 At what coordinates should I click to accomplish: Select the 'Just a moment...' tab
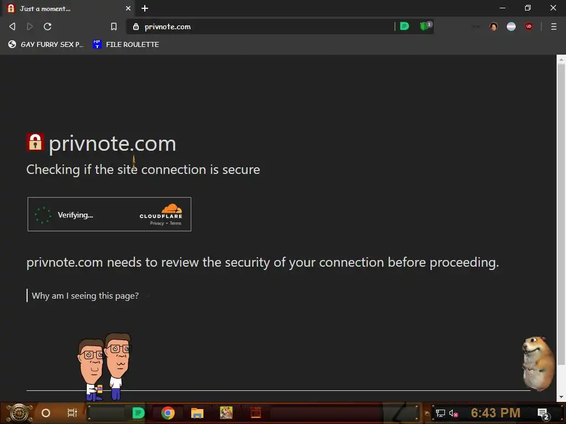pos(69,8)
